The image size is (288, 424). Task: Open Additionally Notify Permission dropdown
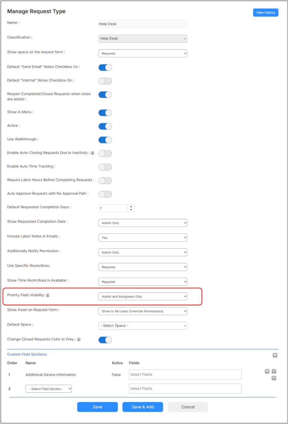pos(143,252)
